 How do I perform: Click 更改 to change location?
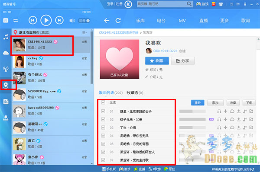click(x=45, y=32)
